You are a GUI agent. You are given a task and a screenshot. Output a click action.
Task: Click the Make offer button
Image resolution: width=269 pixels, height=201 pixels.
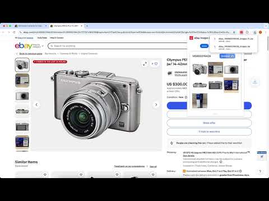pos(209,123)
